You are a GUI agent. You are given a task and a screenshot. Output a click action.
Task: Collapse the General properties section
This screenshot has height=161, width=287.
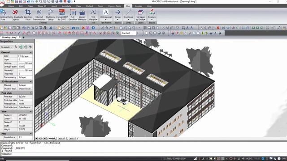[x=31, y=52]
